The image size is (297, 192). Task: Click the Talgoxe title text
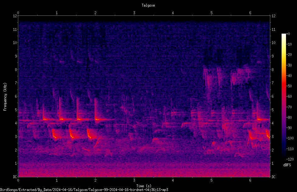(148, 5)
